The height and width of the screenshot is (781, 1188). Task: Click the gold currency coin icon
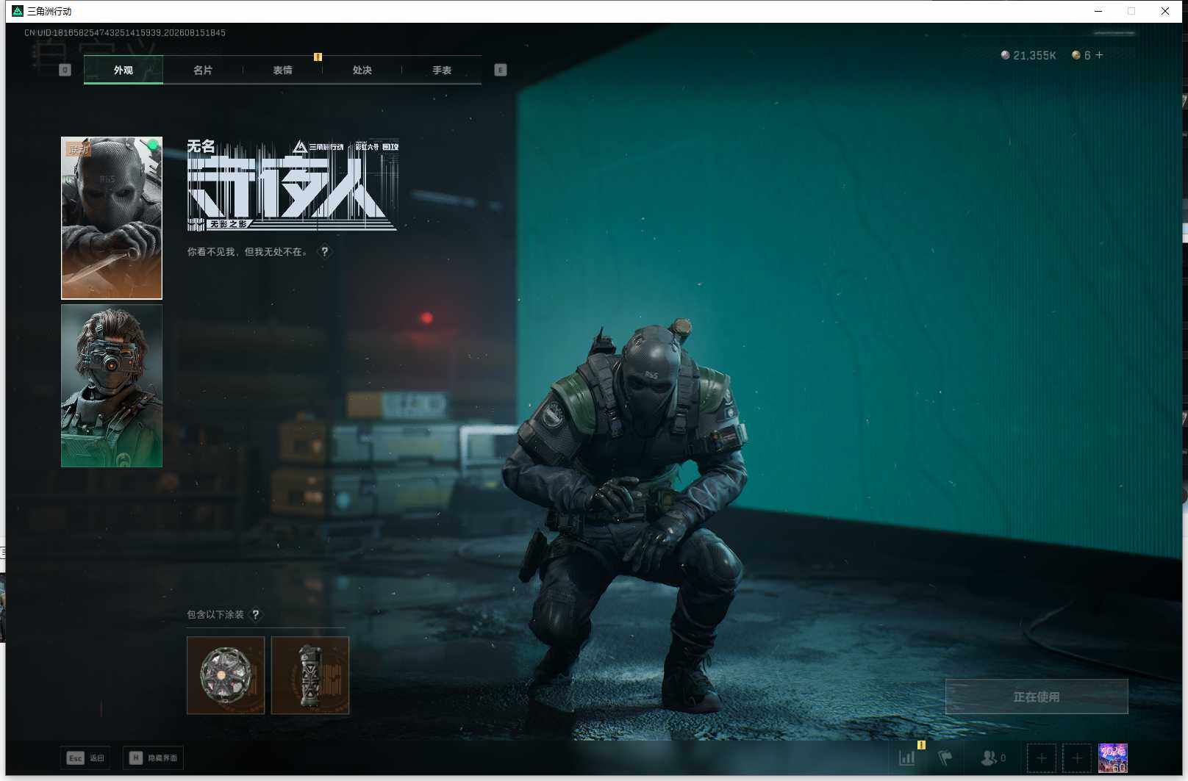tap(1076, 55)
